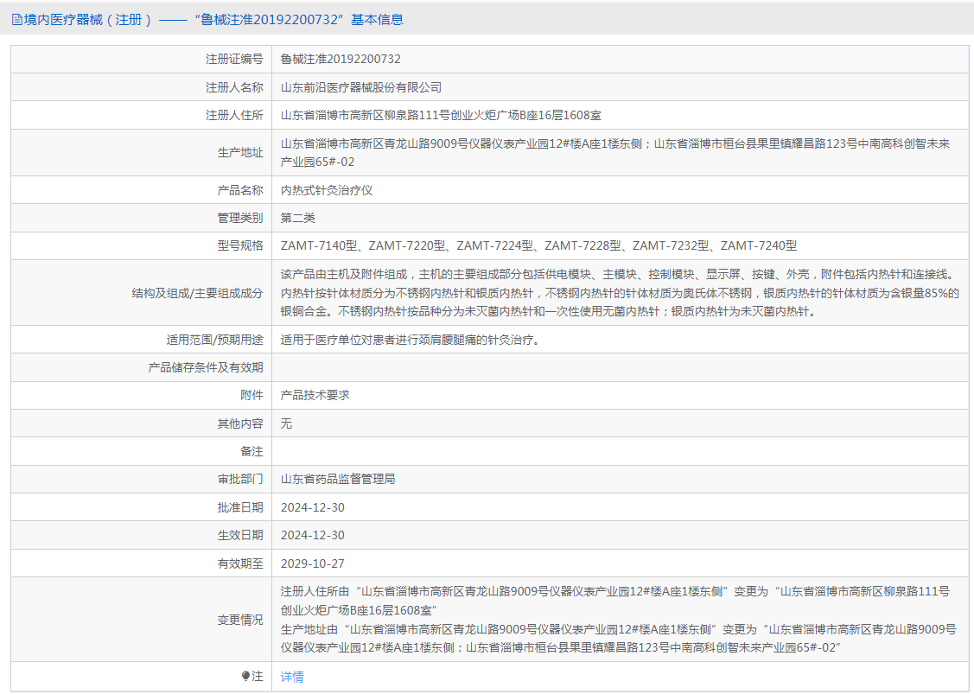Click the production address value with 青龙山路9009号

coord(615,153)
